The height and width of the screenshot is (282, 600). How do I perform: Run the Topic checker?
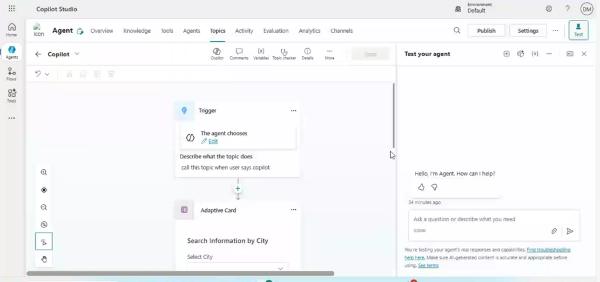[284, 54]
